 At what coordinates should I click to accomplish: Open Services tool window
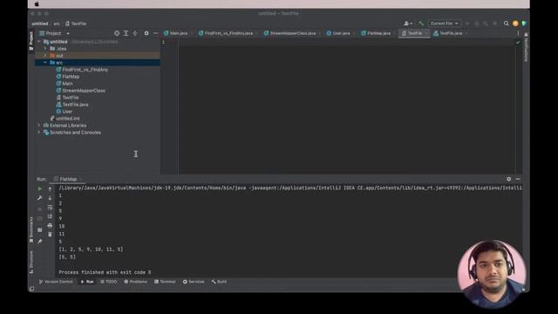coord(194,282)
